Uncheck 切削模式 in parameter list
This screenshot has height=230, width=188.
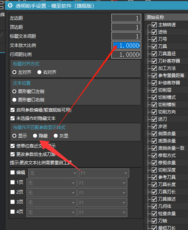point(154,97)
